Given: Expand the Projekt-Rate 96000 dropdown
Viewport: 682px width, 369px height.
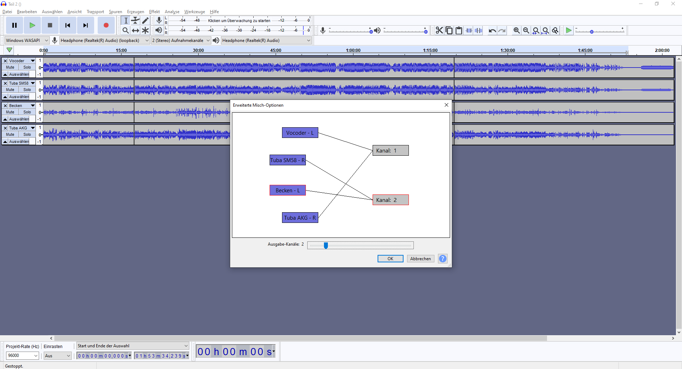Looking at the screenshot, I should pyautogui.click(x=22, y=355).
